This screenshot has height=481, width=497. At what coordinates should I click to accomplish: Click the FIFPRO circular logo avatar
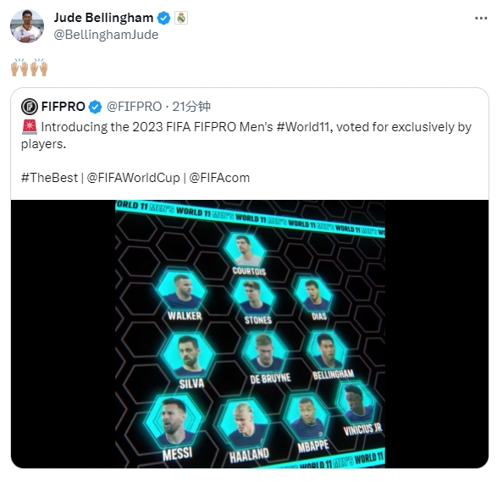coord(30,107)
